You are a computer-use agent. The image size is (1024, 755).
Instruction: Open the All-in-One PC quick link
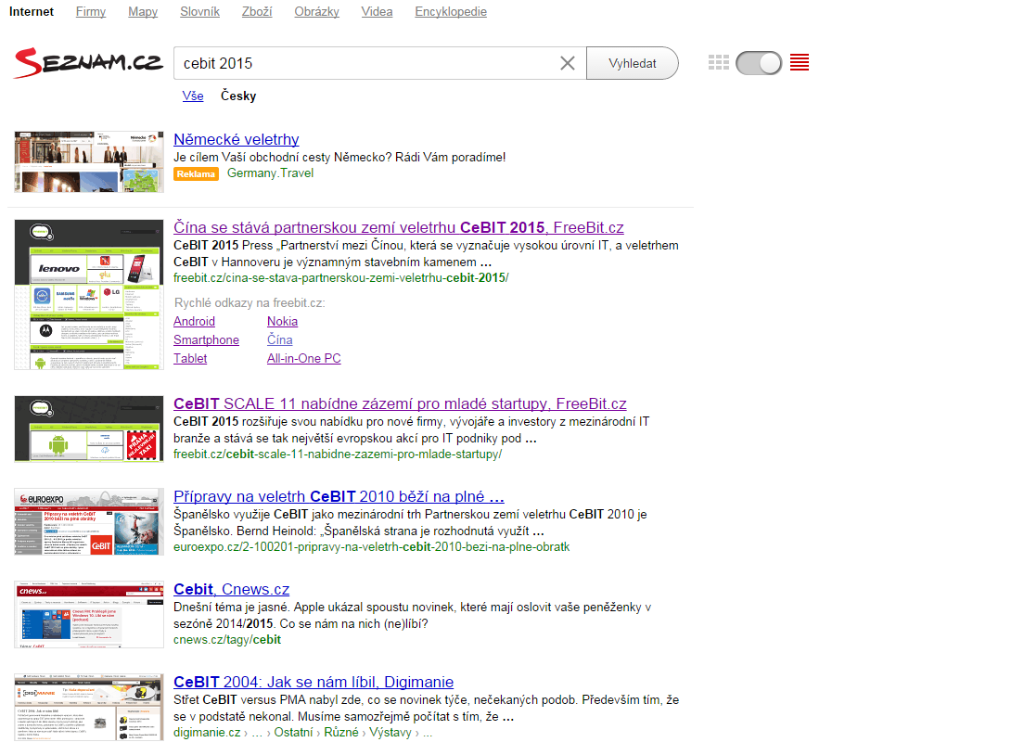coord(303,359)
